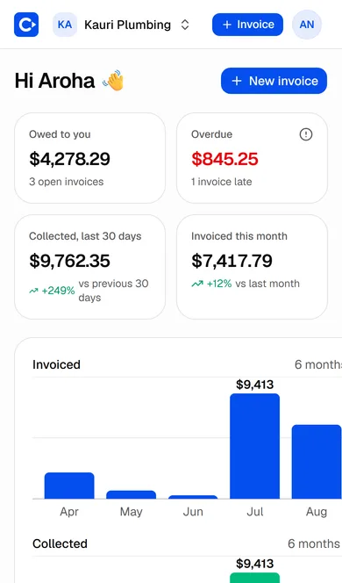Viewport: 342px width, 583px height.
Task: Open the AN user avatar menu
Action: (307, 25)
